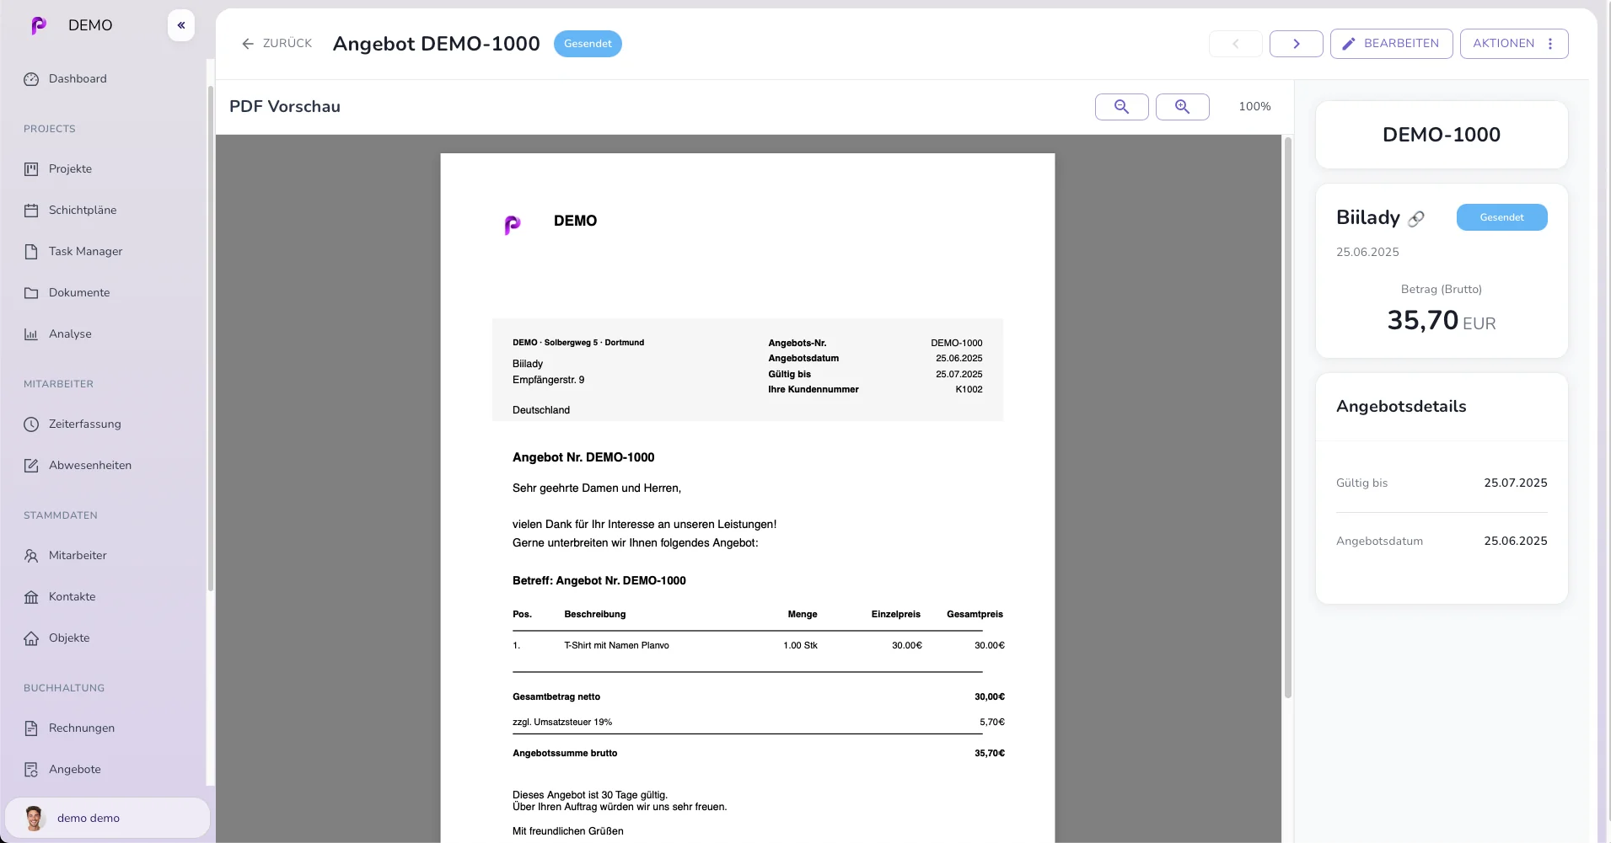
Task: Open Abwesenheiten in the sidebar
Action: point(89,466)
